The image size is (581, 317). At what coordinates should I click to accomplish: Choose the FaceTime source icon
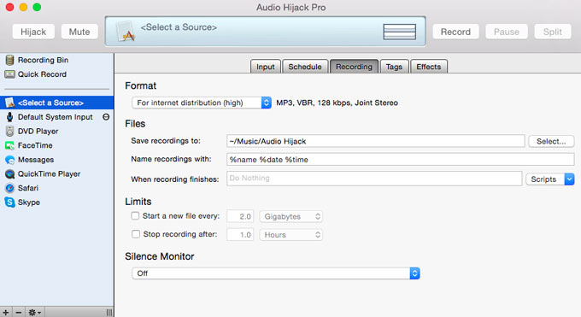pyautogui.click(x=9, y=145)
